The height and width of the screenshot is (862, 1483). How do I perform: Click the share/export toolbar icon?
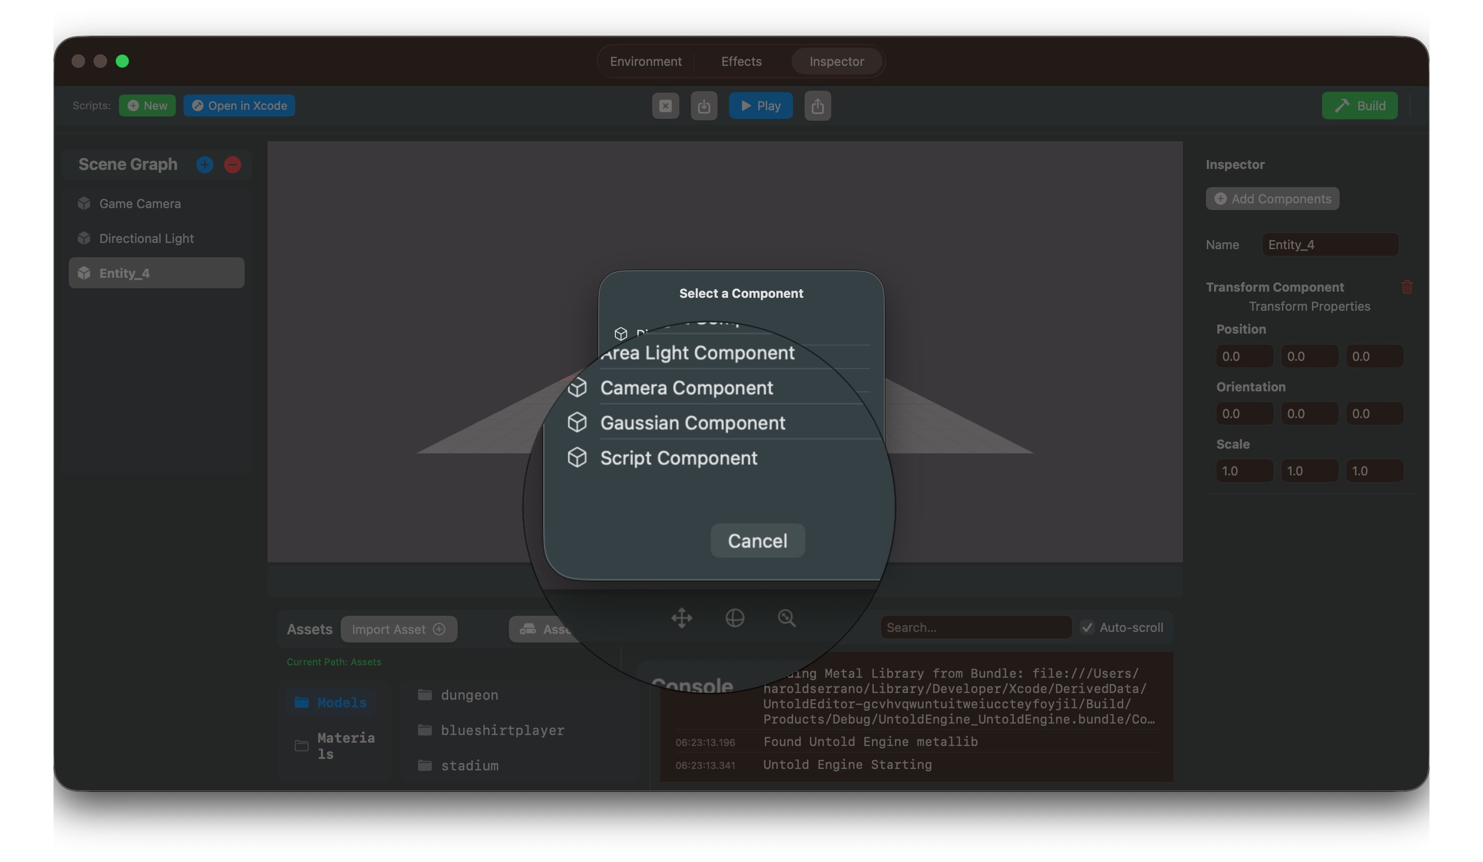coord(817,106)
